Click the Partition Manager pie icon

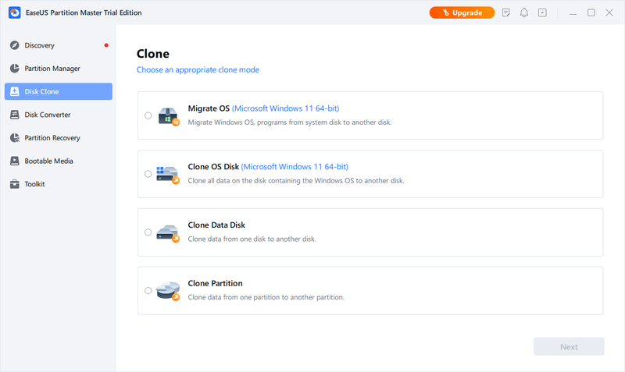coord(14,69)
